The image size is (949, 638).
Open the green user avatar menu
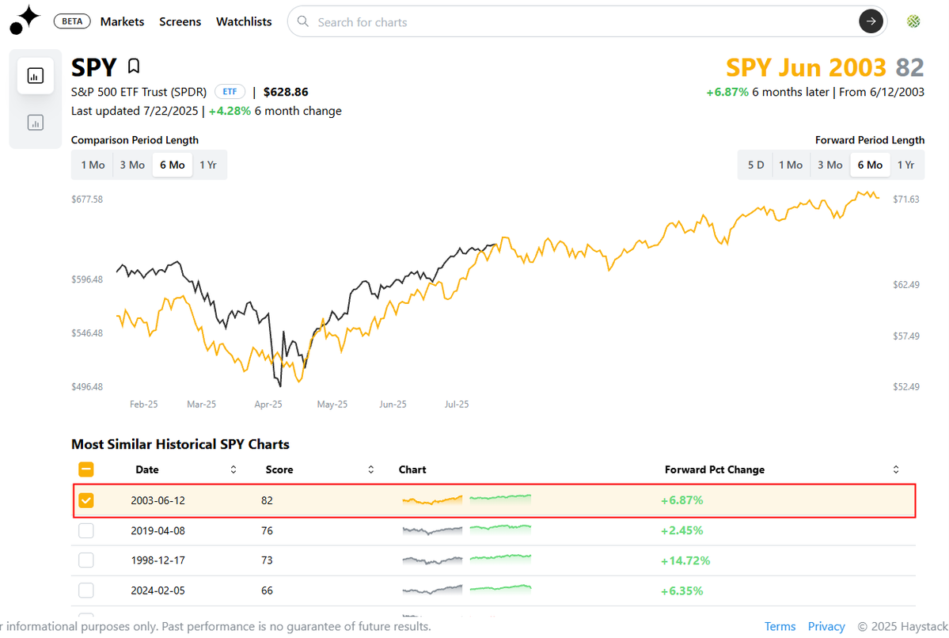(x=913, y=21)
